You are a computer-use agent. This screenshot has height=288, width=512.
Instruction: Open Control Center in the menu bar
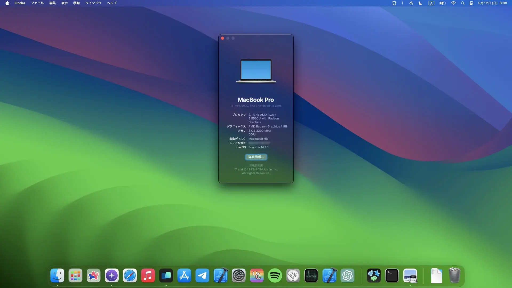[471, 3]
